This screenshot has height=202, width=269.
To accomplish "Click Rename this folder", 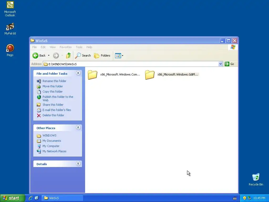I will 54,81.
